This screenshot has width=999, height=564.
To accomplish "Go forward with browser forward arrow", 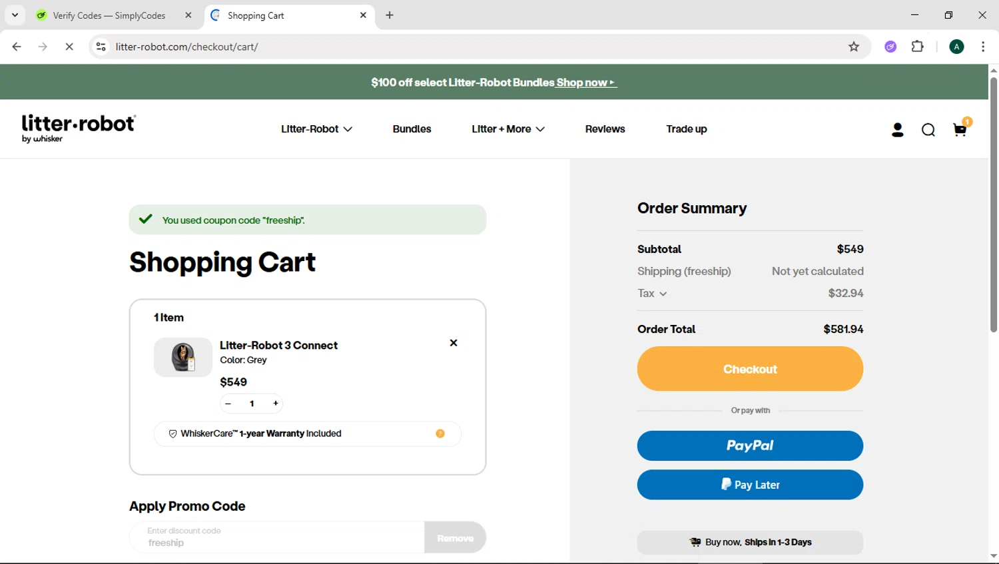I will [x=43, y=47].
